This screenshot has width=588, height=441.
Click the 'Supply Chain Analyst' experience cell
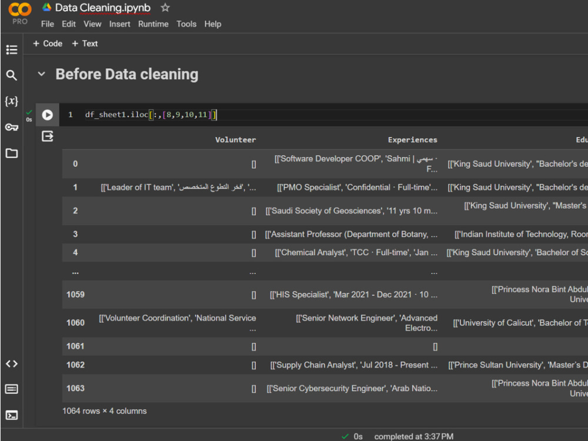coord(353,365)
